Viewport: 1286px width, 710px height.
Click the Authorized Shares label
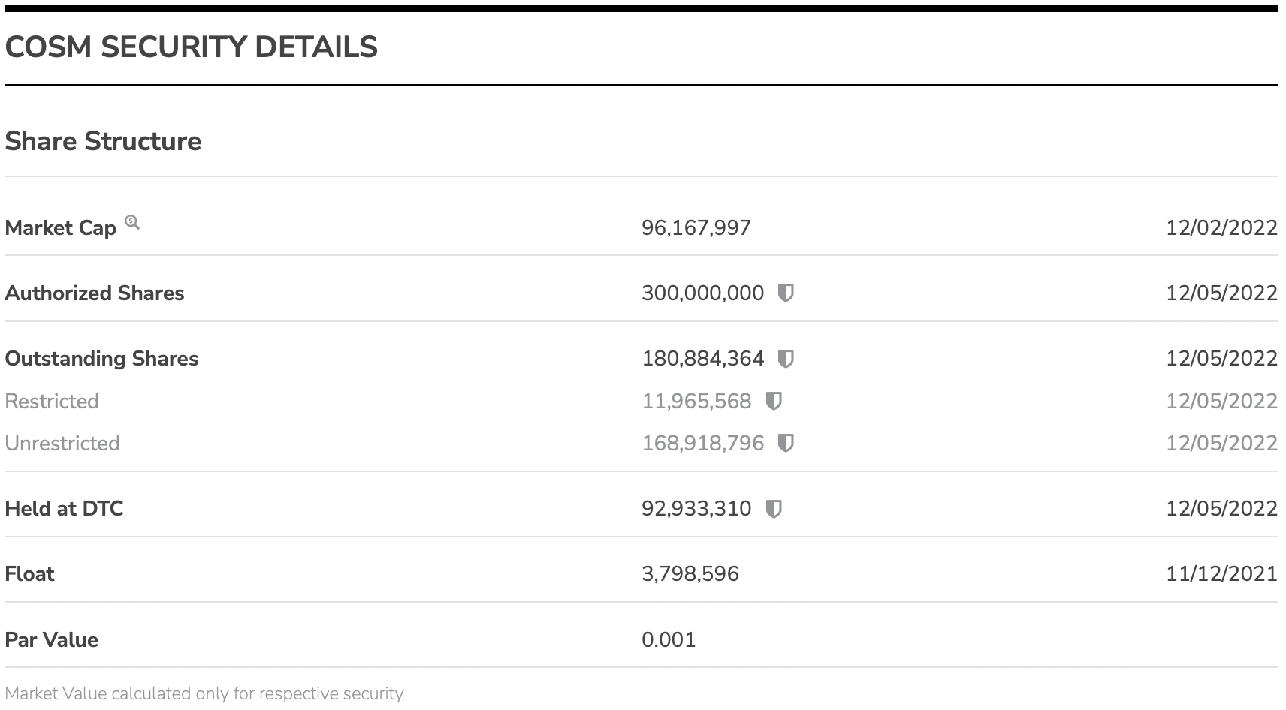click(95, 293)
